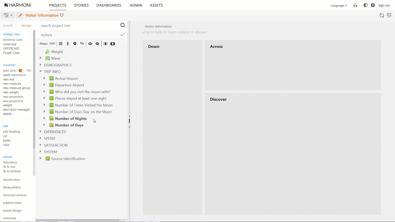Click add heading under edit
Viewport: 395px width, 222px height.
coord(11,132)
